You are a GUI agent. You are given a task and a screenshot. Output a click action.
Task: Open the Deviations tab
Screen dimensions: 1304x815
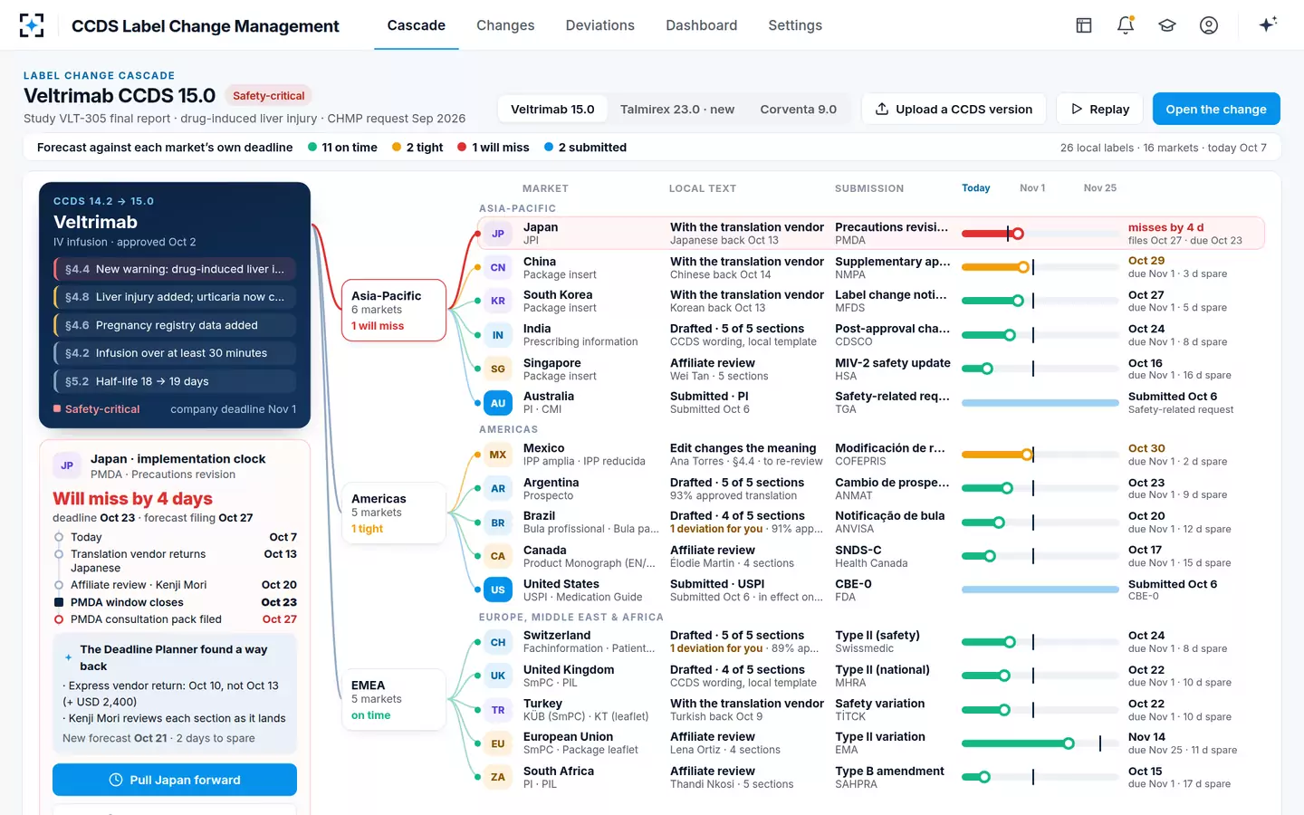(599, 25)
